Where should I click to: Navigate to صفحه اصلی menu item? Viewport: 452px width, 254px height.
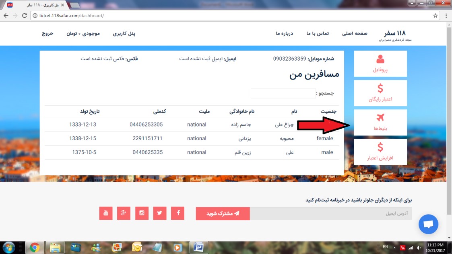coord(354,34)
